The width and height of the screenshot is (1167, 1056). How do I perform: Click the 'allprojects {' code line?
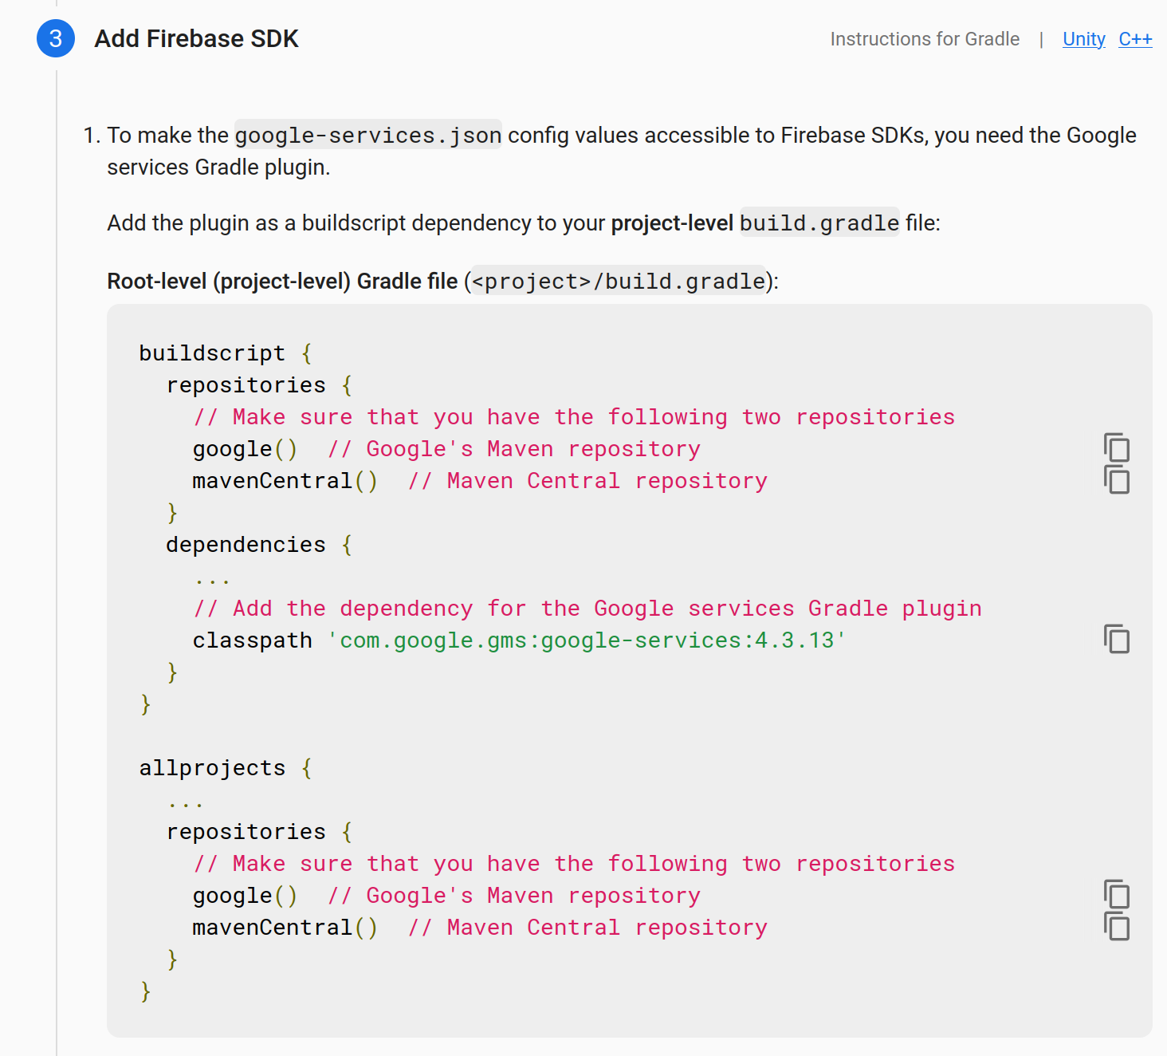[226, 767]
